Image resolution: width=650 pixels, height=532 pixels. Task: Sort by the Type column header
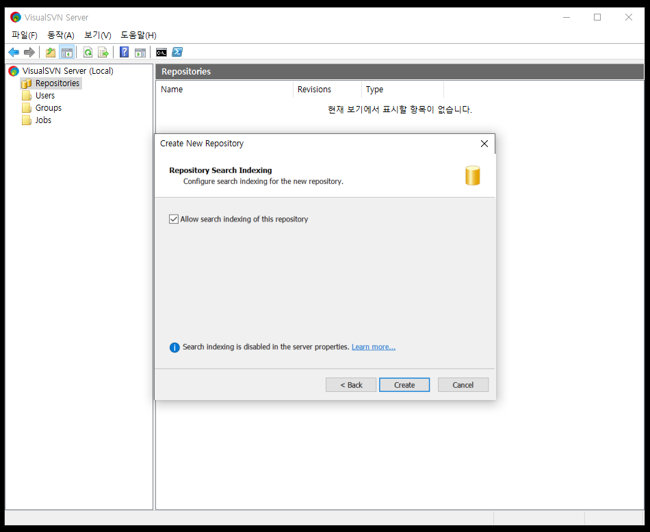(x=402, y=90)
